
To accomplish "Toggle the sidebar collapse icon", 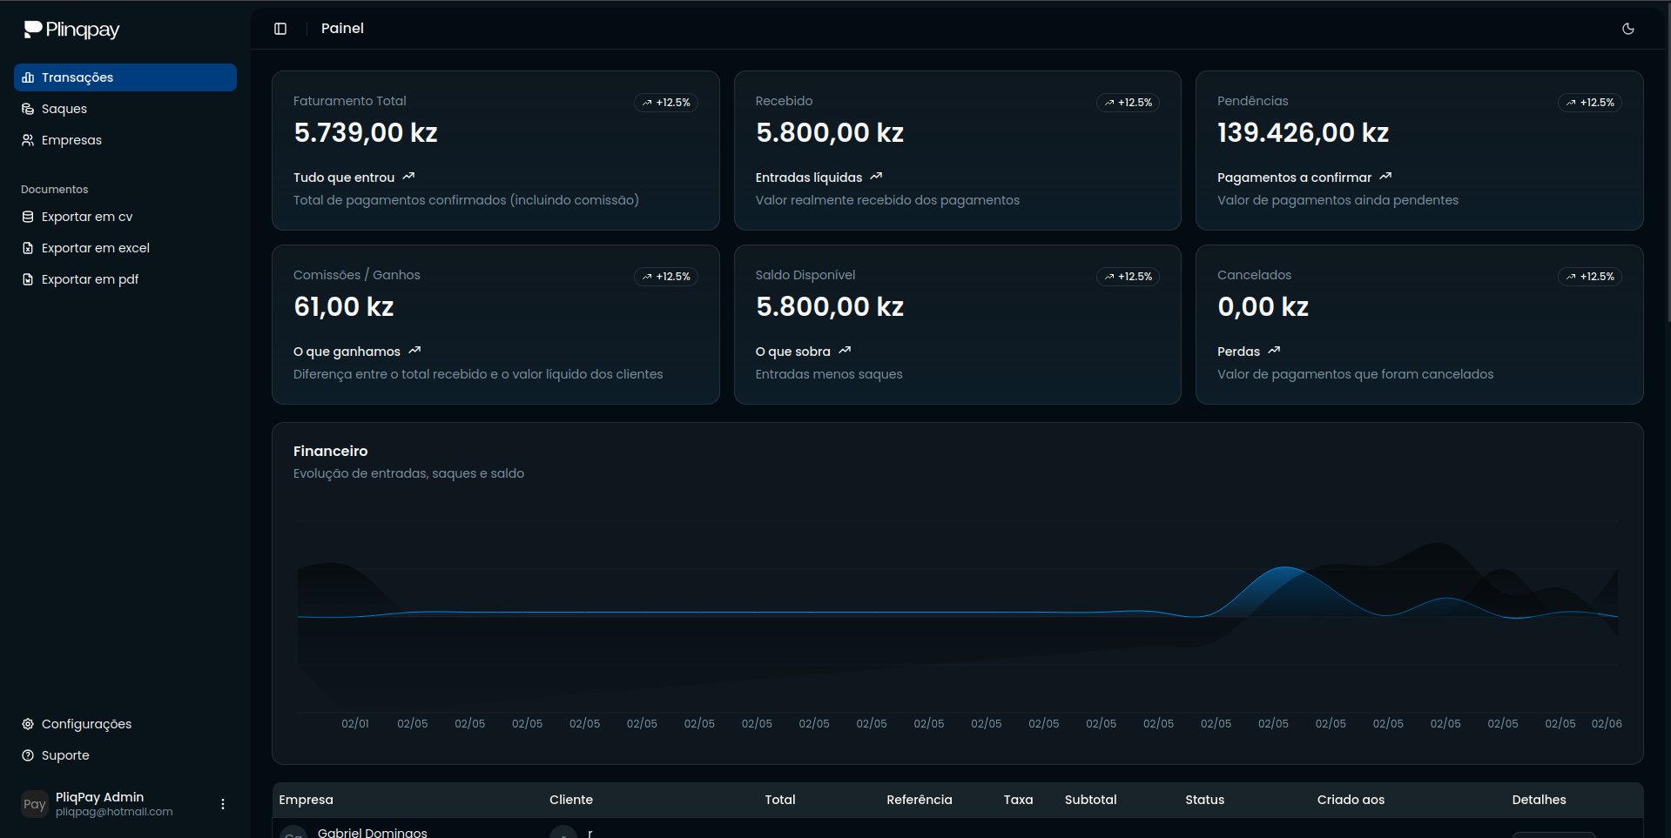I will [x=280, y=29].
